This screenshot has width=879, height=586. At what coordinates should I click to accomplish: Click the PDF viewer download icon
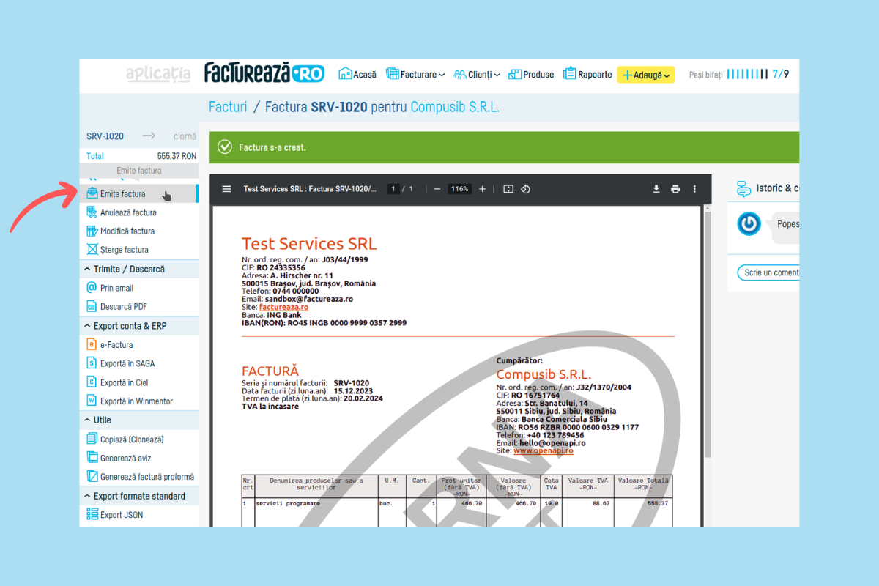[x=656, y=189]
